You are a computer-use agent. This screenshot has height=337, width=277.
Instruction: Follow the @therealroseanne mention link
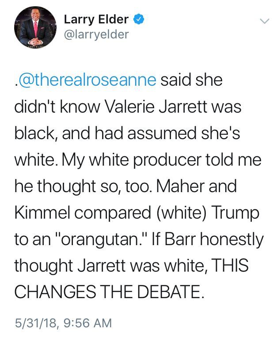pyautogui.click(x=85, y=81)
